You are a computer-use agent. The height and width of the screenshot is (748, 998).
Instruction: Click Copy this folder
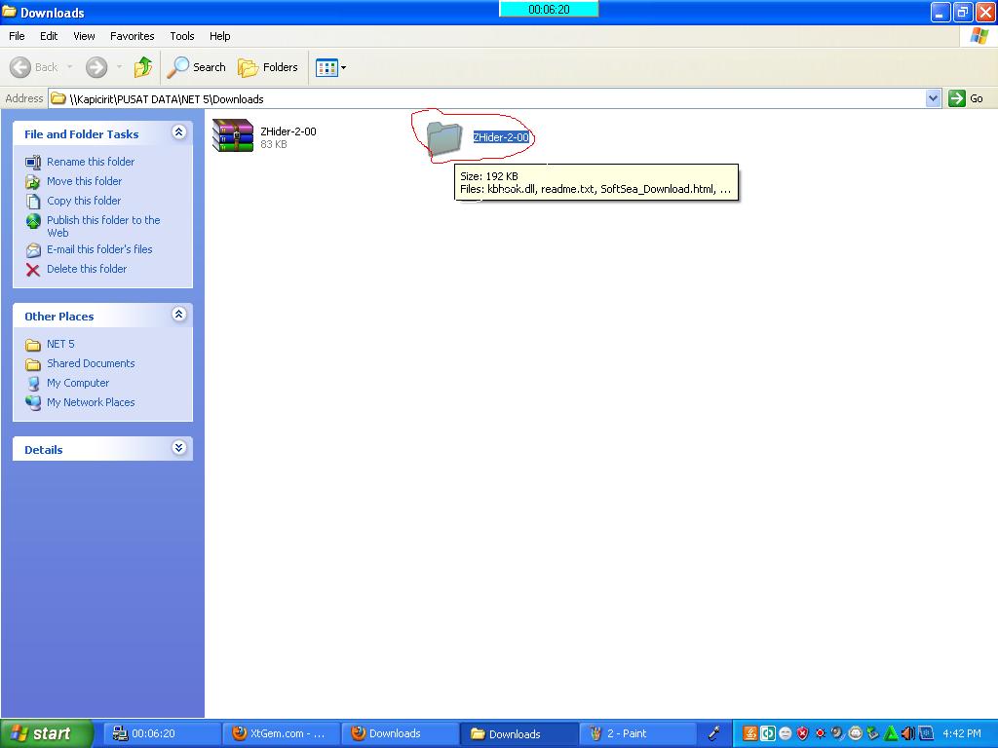(x=84, y=201)
